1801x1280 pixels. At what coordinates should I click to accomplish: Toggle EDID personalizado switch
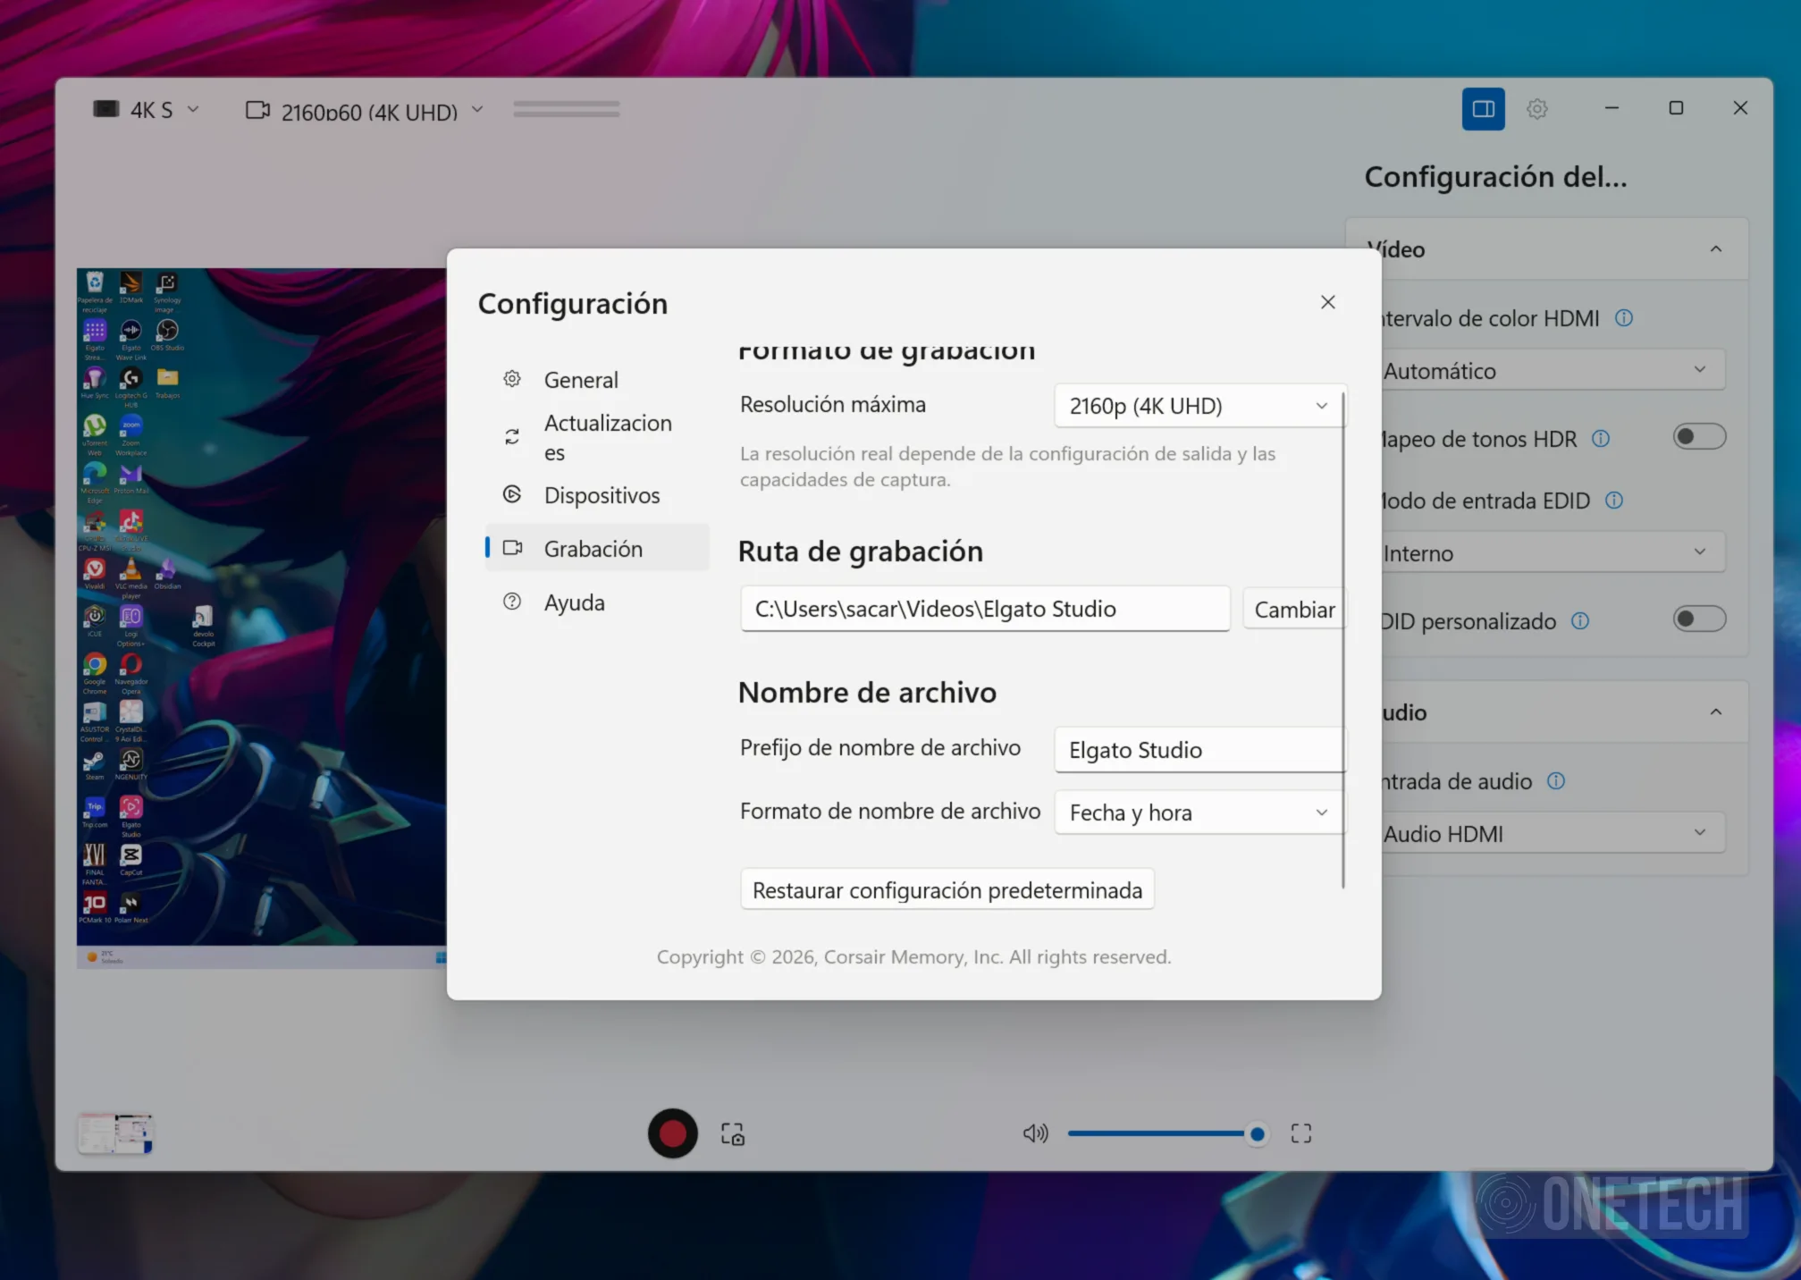pyautogui.click(x=1699, y=619)
